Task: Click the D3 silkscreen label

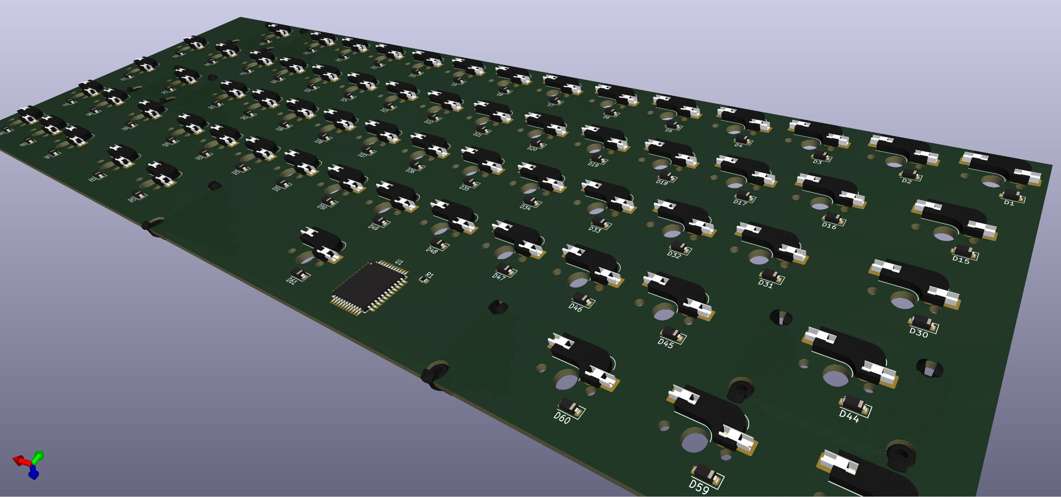Action: (x=817, y=162)
